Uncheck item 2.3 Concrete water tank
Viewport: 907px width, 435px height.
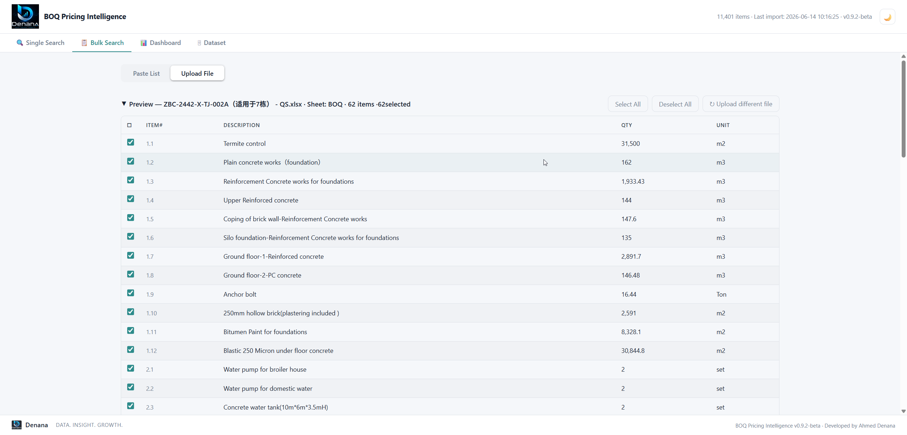coord(131,406)
